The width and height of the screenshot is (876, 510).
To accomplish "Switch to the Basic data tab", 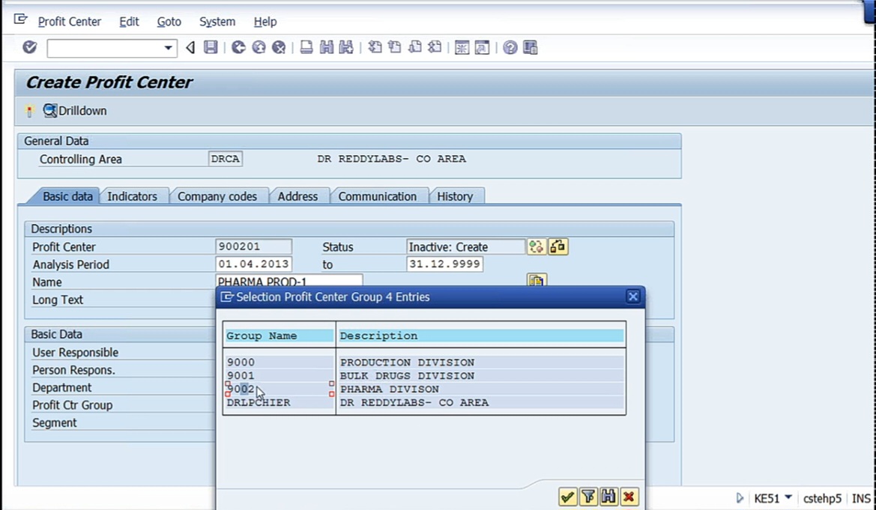I will coord(67,197).
